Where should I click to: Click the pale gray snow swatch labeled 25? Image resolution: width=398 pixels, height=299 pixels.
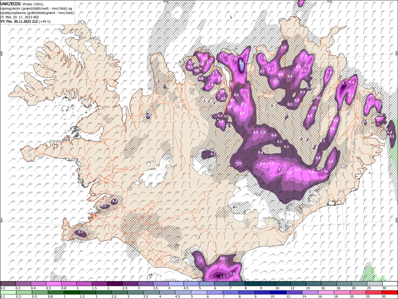point(375,284)
